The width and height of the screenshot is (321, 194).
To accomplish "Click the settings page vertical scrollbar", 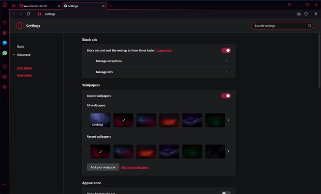I will [x=319, y=61].
